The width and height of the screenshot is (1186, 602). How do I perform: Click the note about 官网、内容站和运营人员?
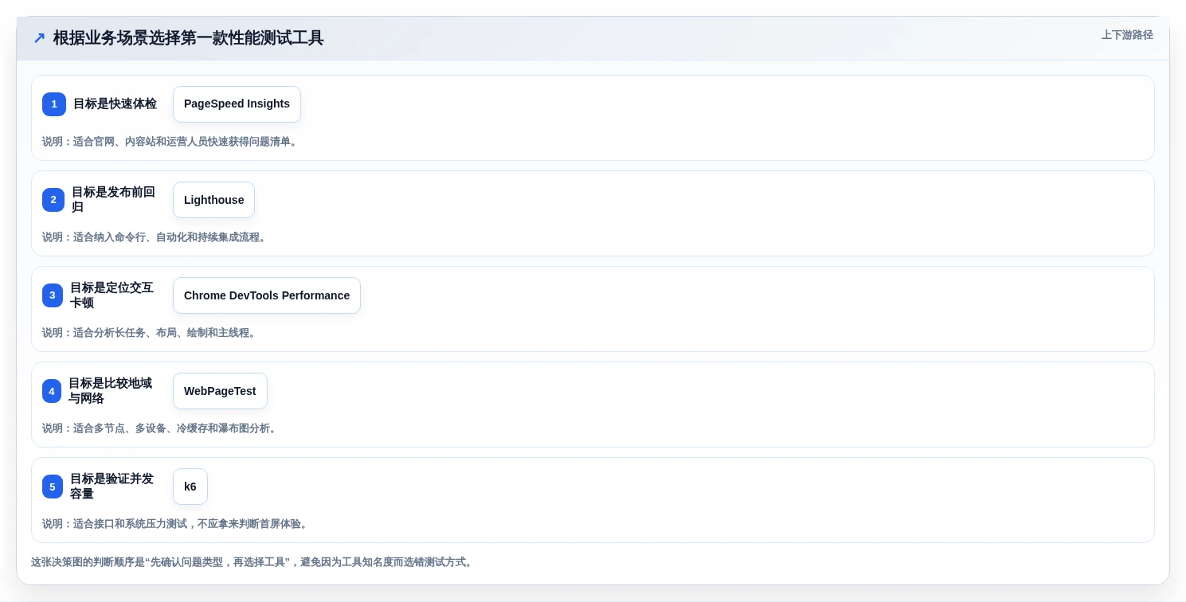(x=171, y=142)
